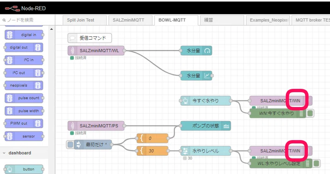Select the 受信コマンド comment node
330x174 pixels.
click(x=90, y=38)
